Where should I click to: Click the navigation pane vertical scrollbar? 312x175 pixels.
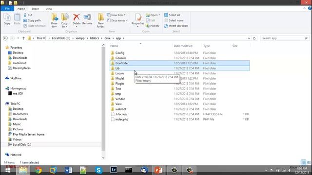(103, 98)
